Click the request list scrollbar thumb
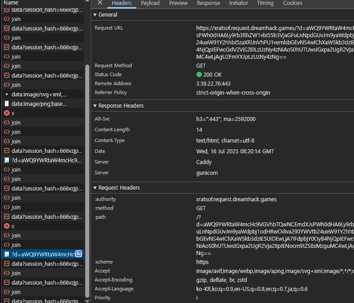Viewport: 354px width, 303px height. pyautogui.click(x=87, y=181)
